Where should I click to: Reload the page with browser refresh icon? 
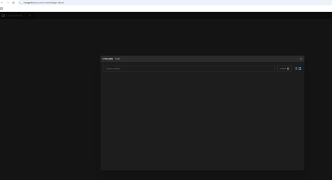(x=13, y=3)
